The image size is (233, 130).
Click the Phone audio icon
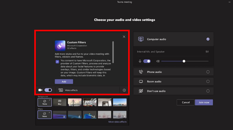coord(141,72)
